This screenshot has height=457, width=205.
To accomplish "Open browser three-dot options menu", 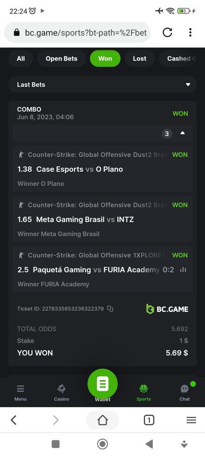I will (190, 32).
